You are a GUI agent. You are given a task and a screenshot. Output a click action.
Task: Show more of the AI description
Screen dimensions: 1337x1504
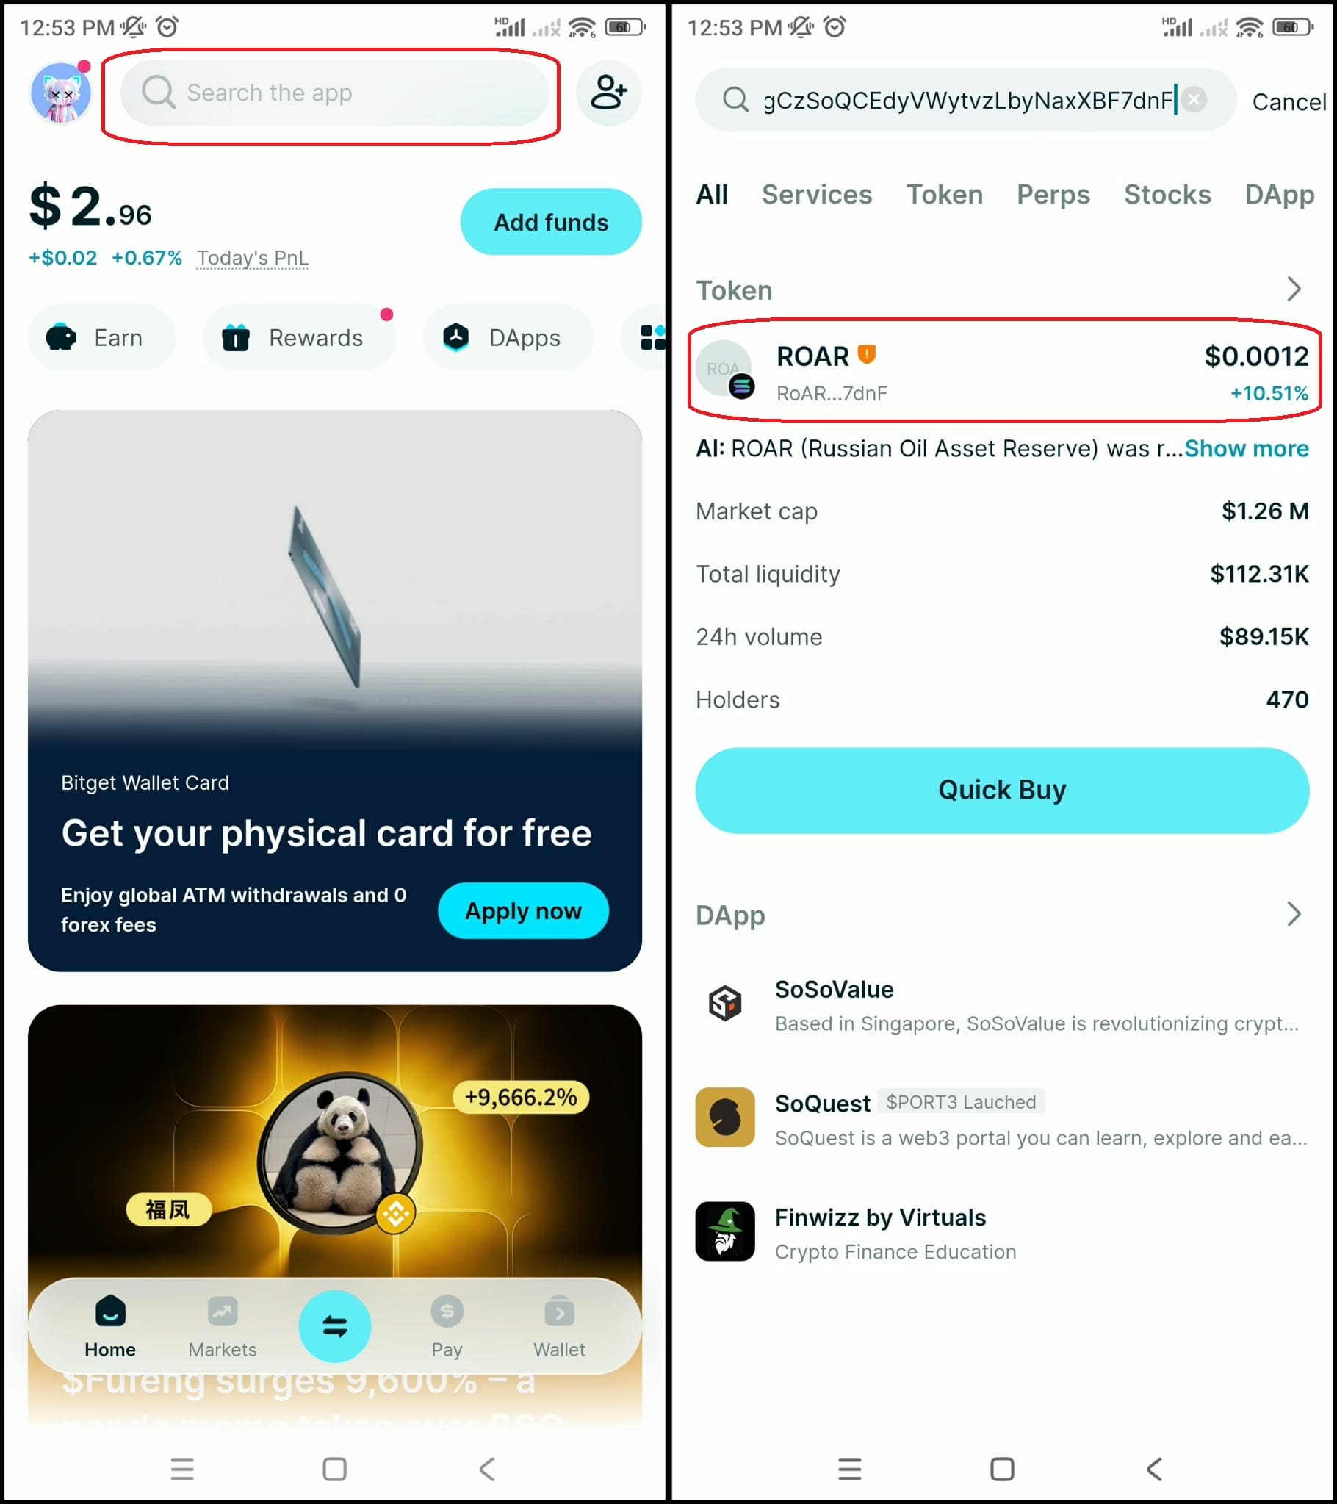point(1247,448)
